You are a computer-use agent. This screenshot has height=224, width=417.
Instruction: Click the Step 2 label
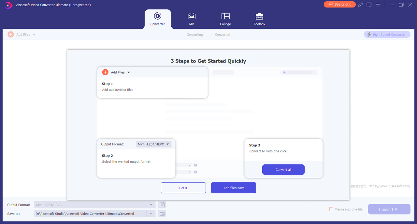coord(107,156)
